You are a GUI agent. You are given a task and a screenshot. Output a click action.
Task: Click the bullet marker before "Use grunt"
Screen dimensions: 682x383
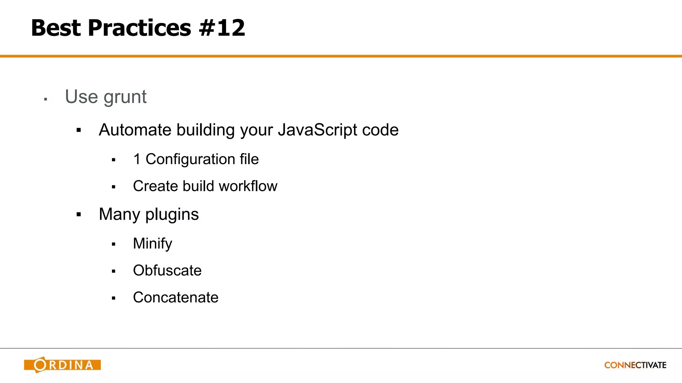point(46,99)
